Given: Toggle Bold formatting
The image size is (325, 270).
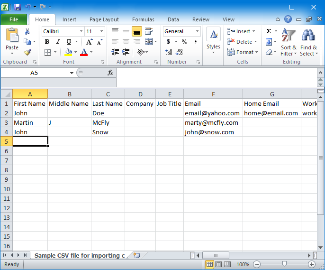Looking at the screenshot, I should [47, 42].
